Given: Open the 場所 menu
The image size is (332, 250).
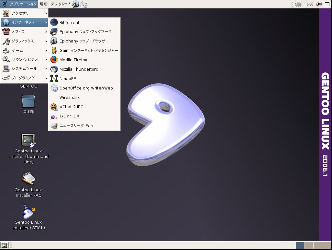Looking at the screenshot, I should coord(44,4).
